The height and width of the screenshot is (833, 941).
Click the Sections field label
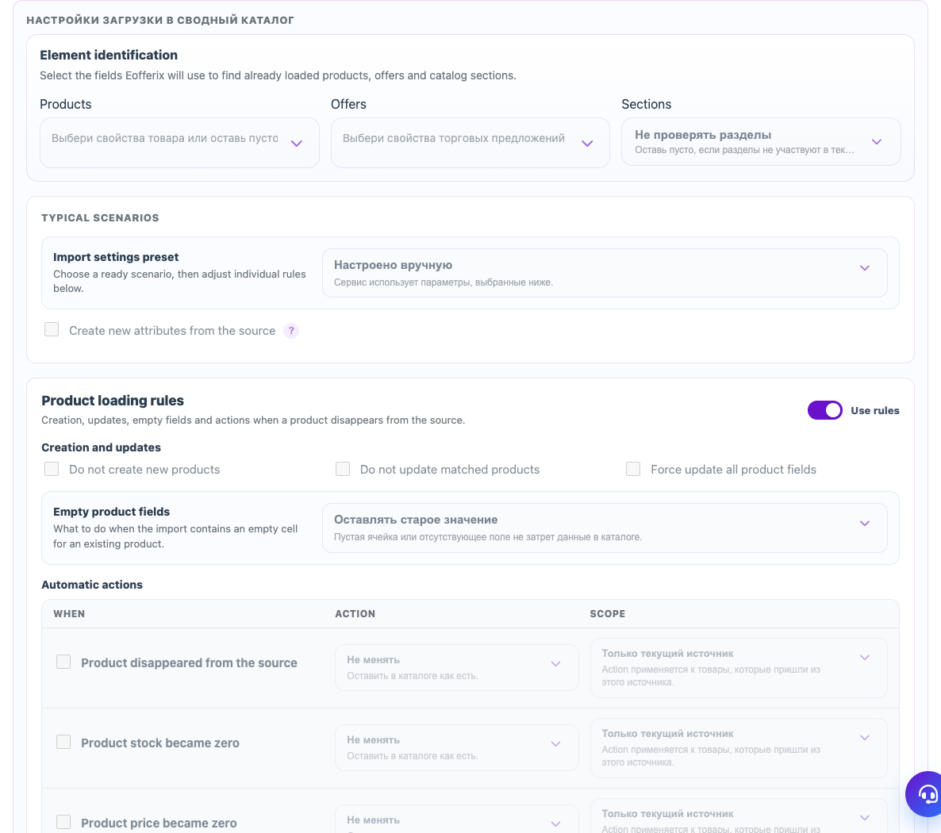647,105
